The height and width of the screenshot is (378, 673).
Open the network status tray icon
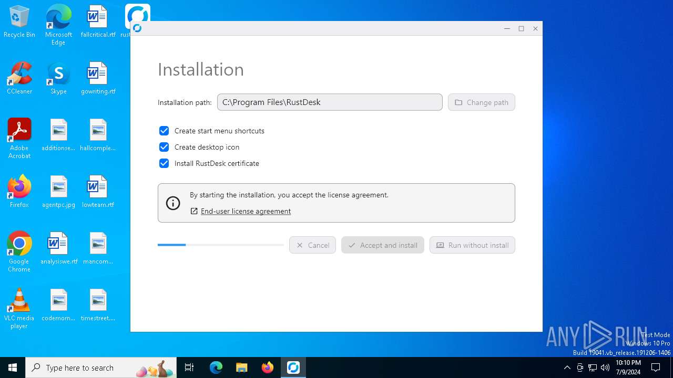click(593, 367)
